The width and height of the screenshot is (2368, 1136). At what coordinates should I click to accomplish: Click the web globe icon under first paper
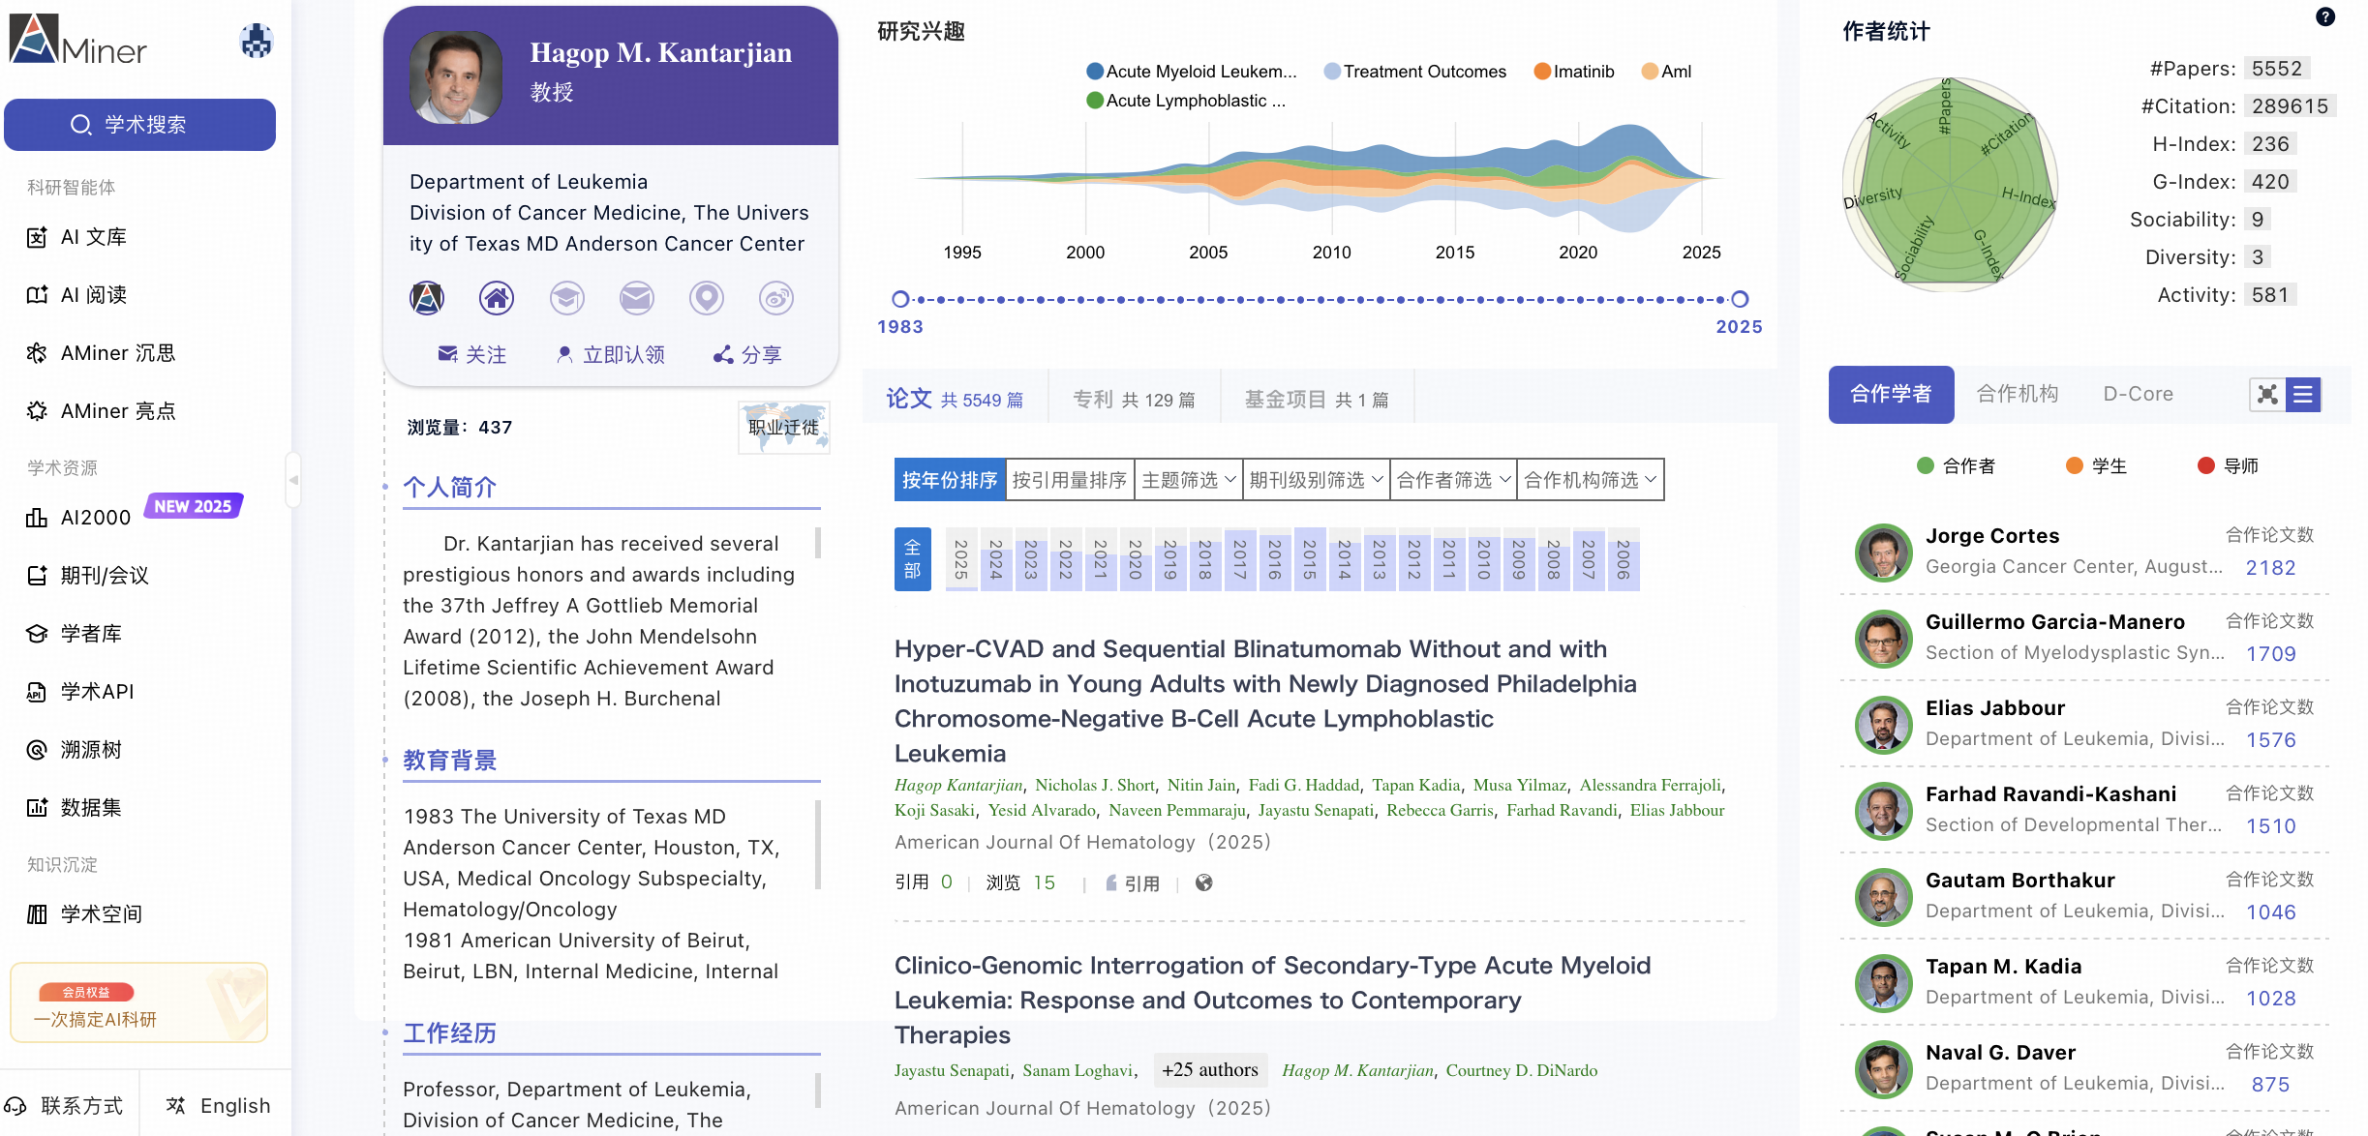point(1203,882)
